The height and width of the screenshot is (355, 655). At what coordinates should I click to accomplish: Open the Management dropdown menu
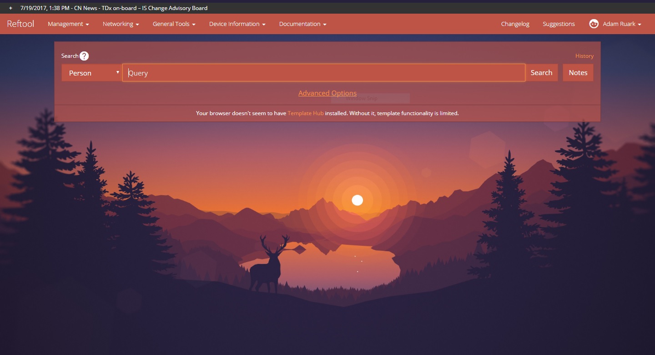[x=68, y=24]
